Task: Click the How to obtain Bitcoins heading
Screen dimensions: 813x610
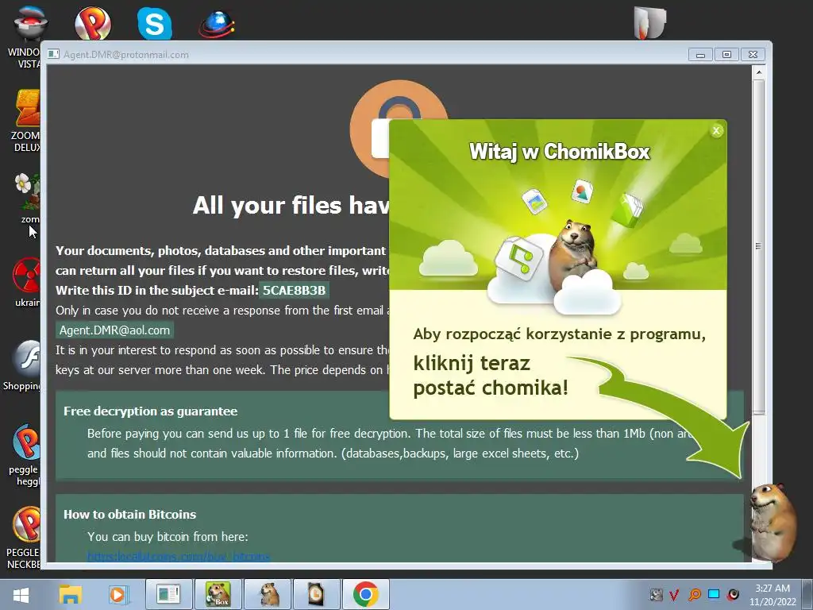Action: coord(129,515)
